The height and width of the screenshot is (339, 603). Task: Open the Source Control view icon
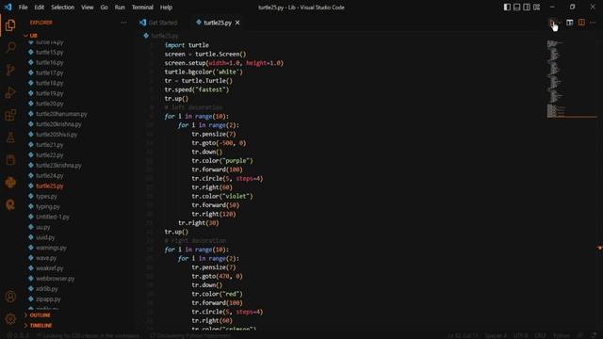click(x=10, y=70)
